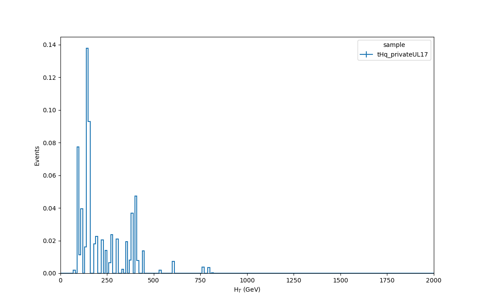The image size is (482, 307).
Task: Click the x-axis tick label 750
Action: click(200, 280)
